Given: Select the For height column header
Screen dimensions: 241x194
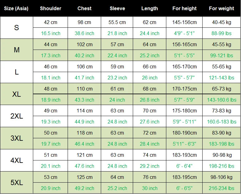Looking at the screenshot, I should 184,9.
